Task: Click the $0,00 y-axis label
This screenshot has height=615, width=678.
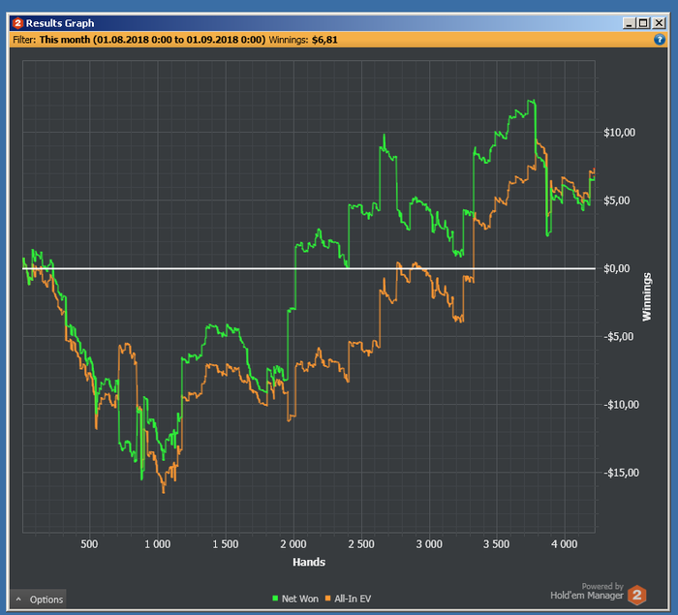Action: click(x=617, y=268)
